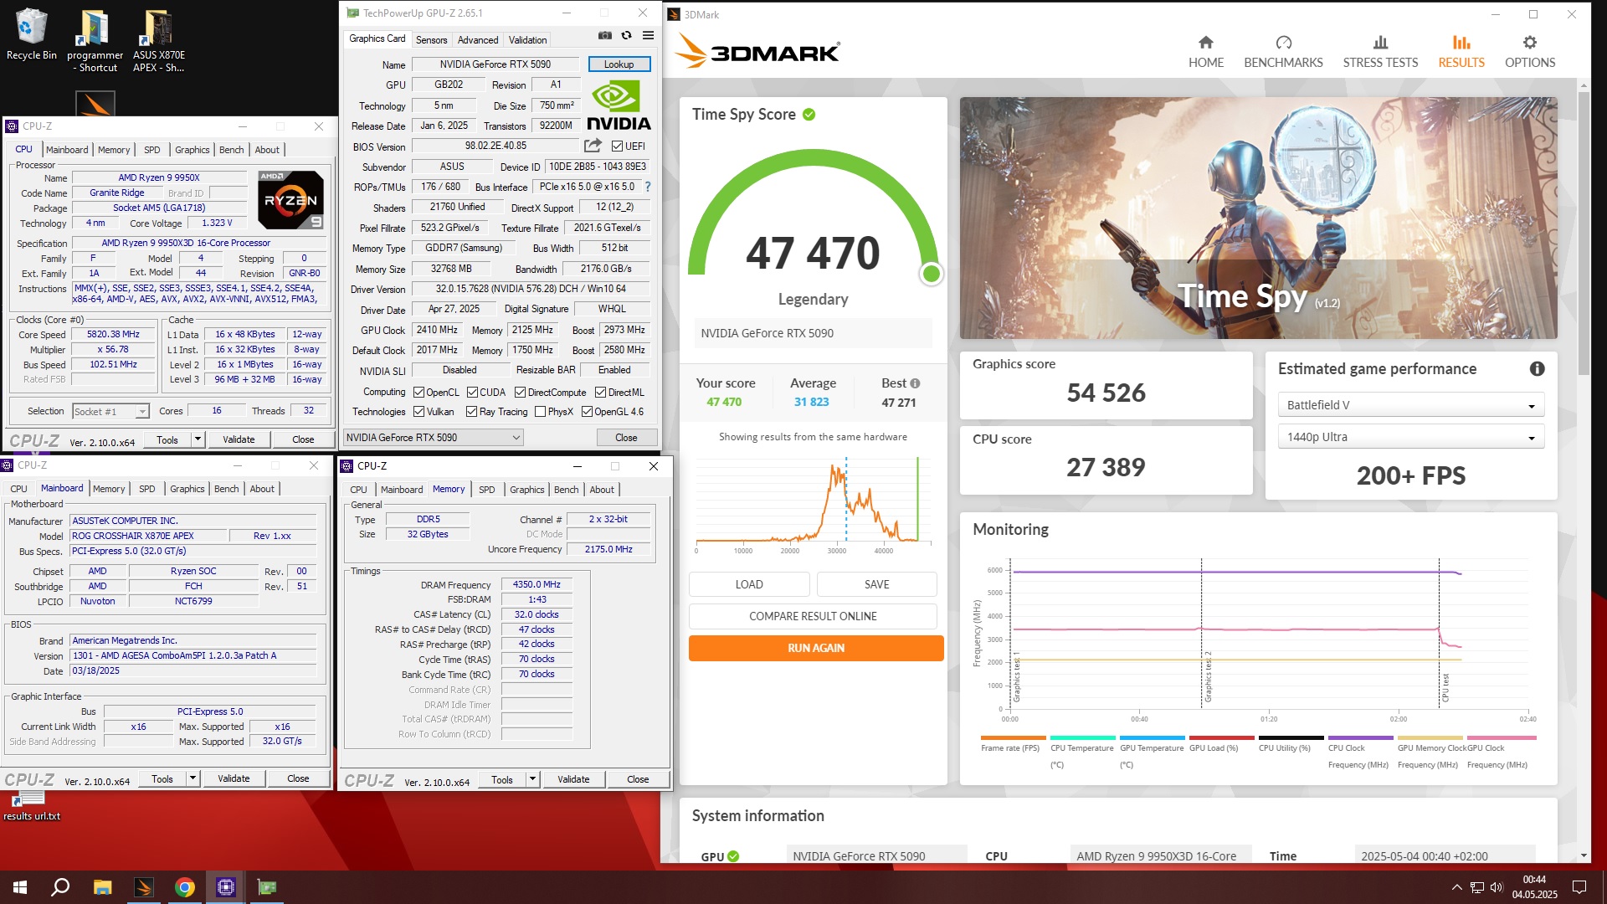Click the 3DMark vertical scrollbar

click(1584, 233)
